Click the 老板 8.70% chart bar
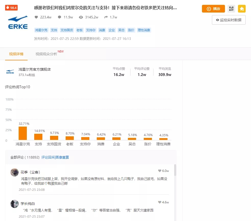 [x=70, y=138]
